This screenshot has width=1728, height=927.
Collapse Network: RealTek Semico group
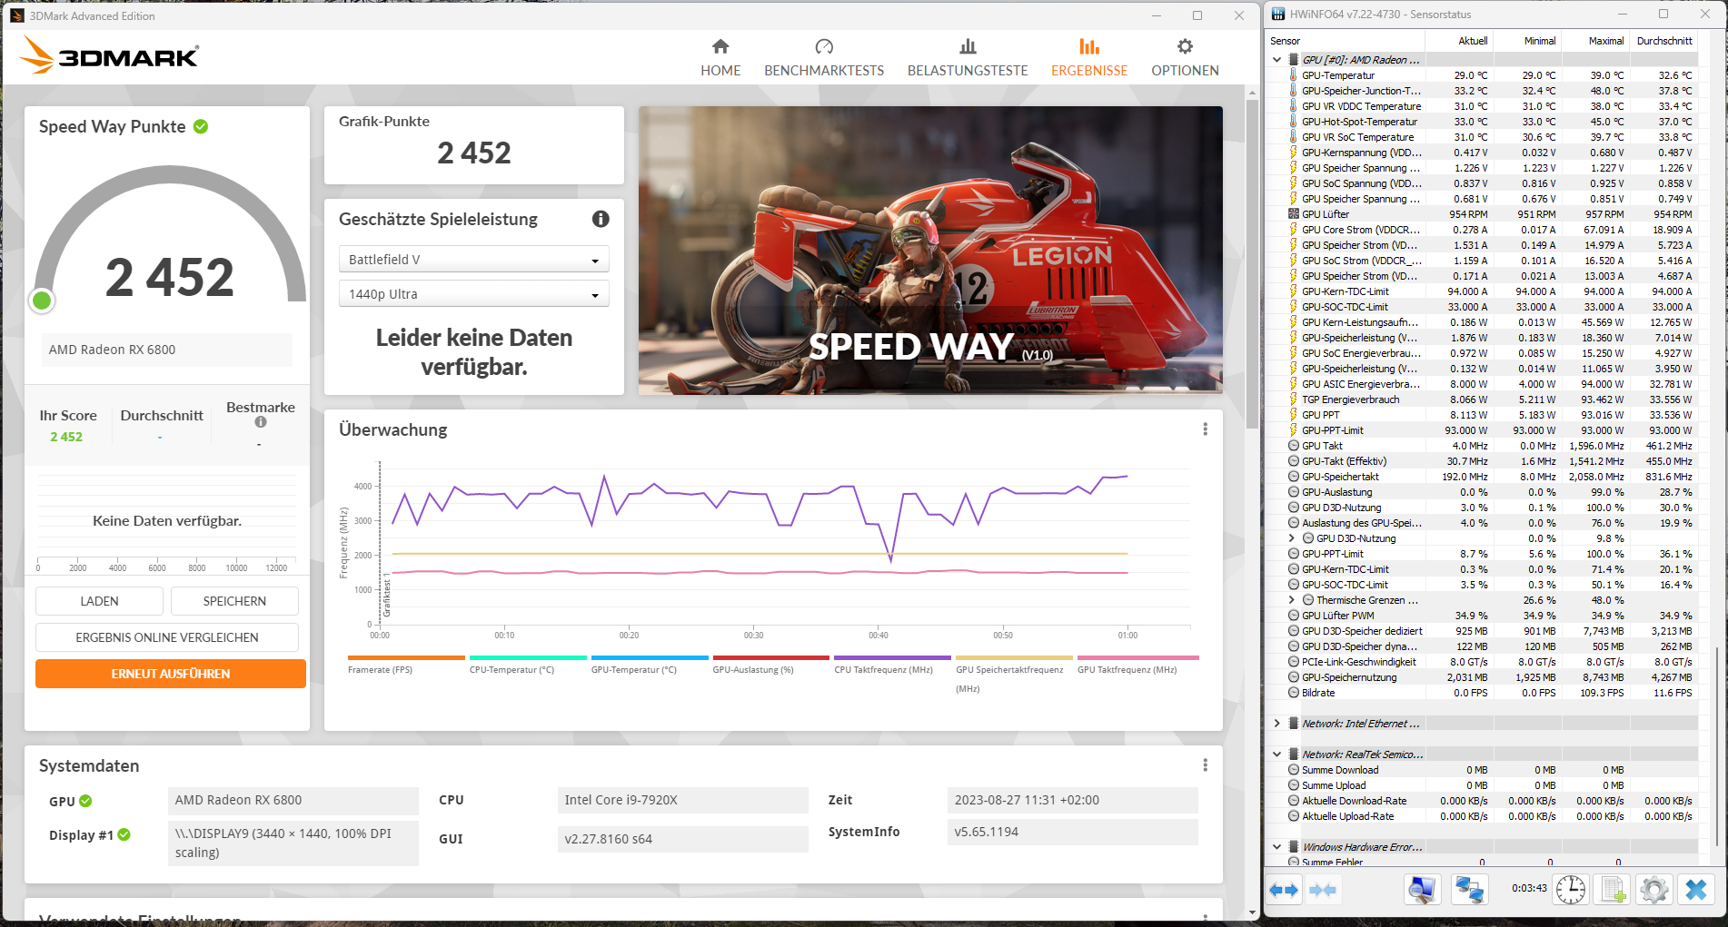(1276, 754)
